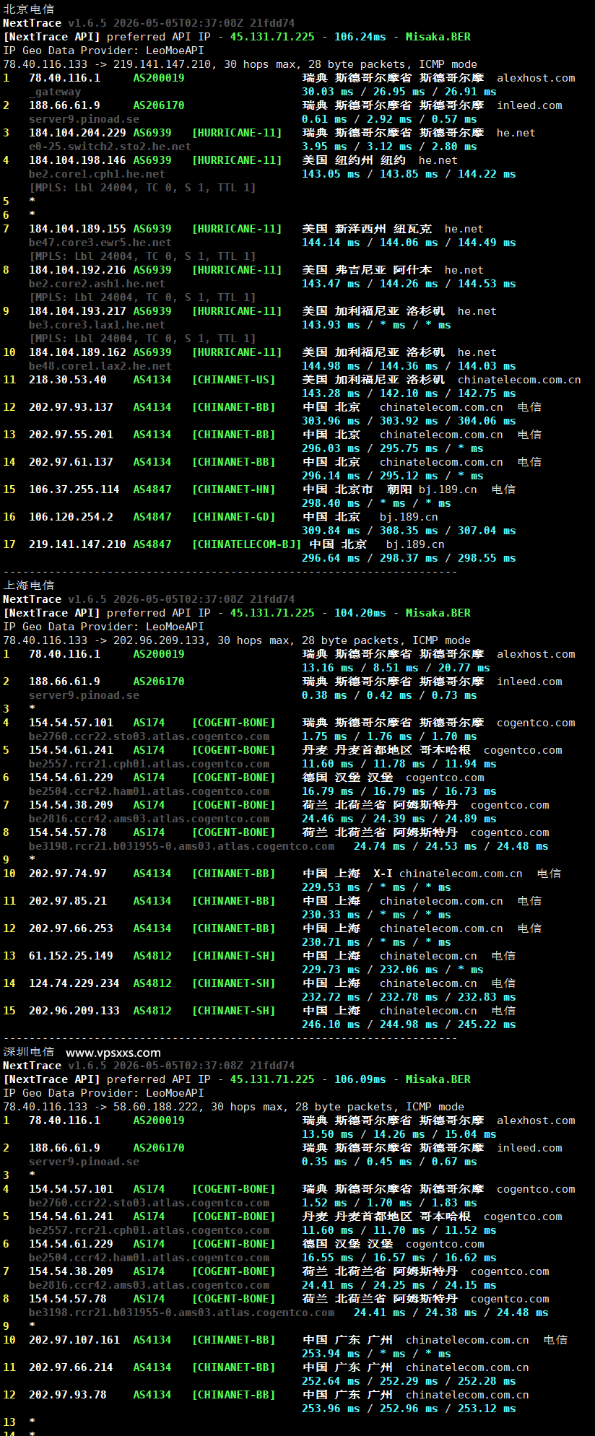Select the _gateway hostname text
Image resolution: width=595 pixels, height=1436 pixels.
tap(55, 92)
